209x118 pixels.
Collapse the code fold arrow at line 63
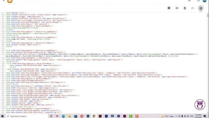click(x=5, y=108)
